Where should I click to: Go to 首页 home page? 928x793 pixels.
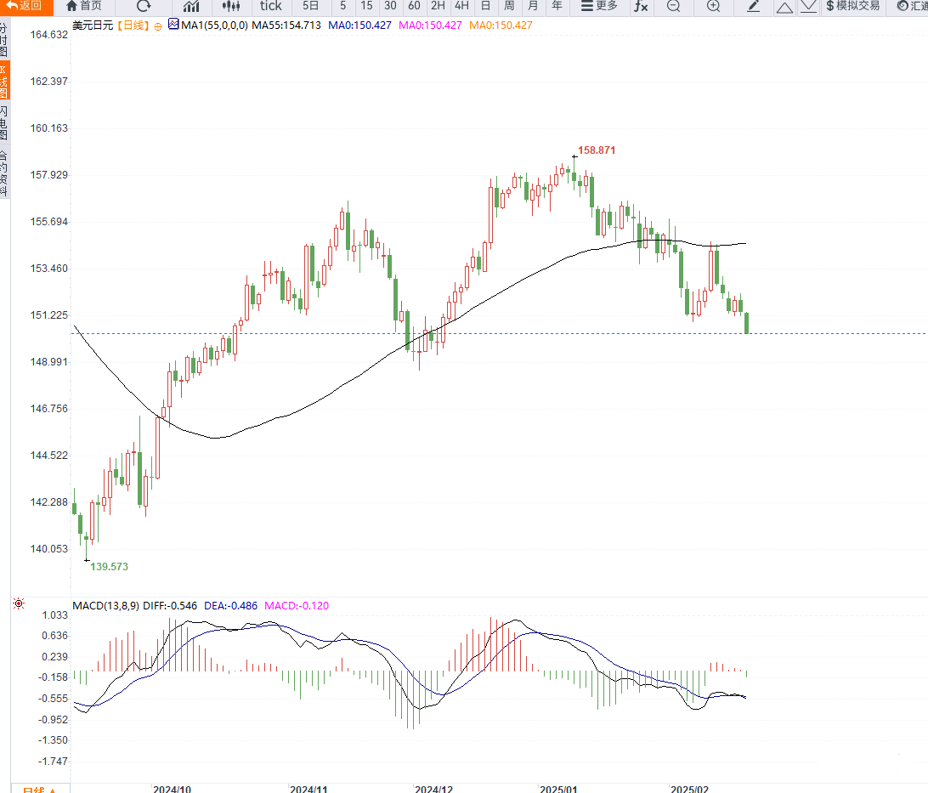[x=84, y=6]
